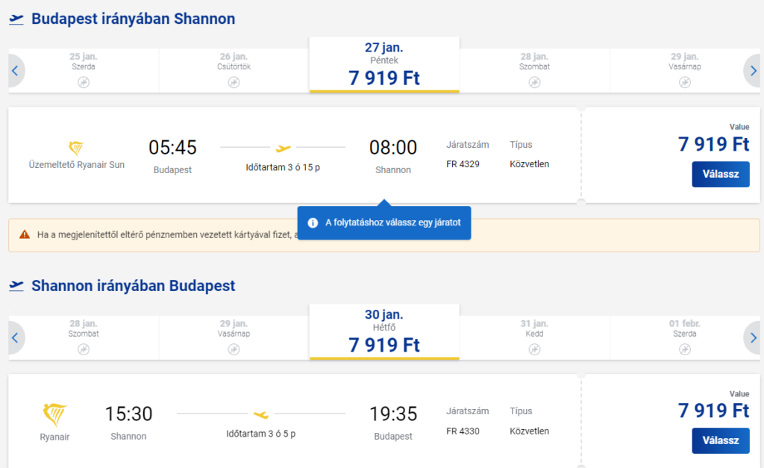Go to earlier return dates arrow
764x468 pixels.
click(16, 338)
